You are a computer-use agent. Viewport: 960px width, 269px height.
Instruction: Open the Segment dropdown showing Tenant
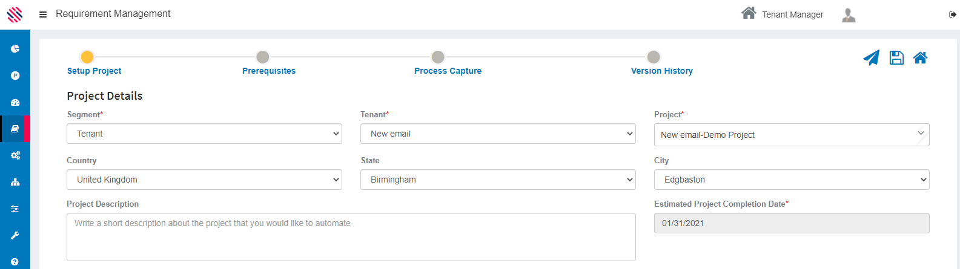tap(204, 134)
